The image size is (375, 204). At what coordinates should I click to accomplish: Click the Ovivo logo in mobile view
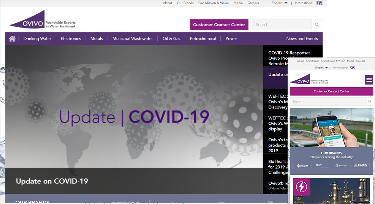click(309, 79)
